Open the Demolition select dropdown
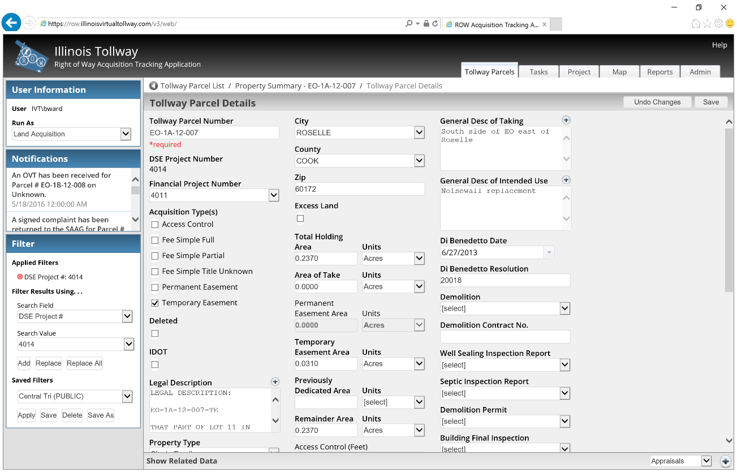The width and height of the screenshot is (737, 472). 564,308
